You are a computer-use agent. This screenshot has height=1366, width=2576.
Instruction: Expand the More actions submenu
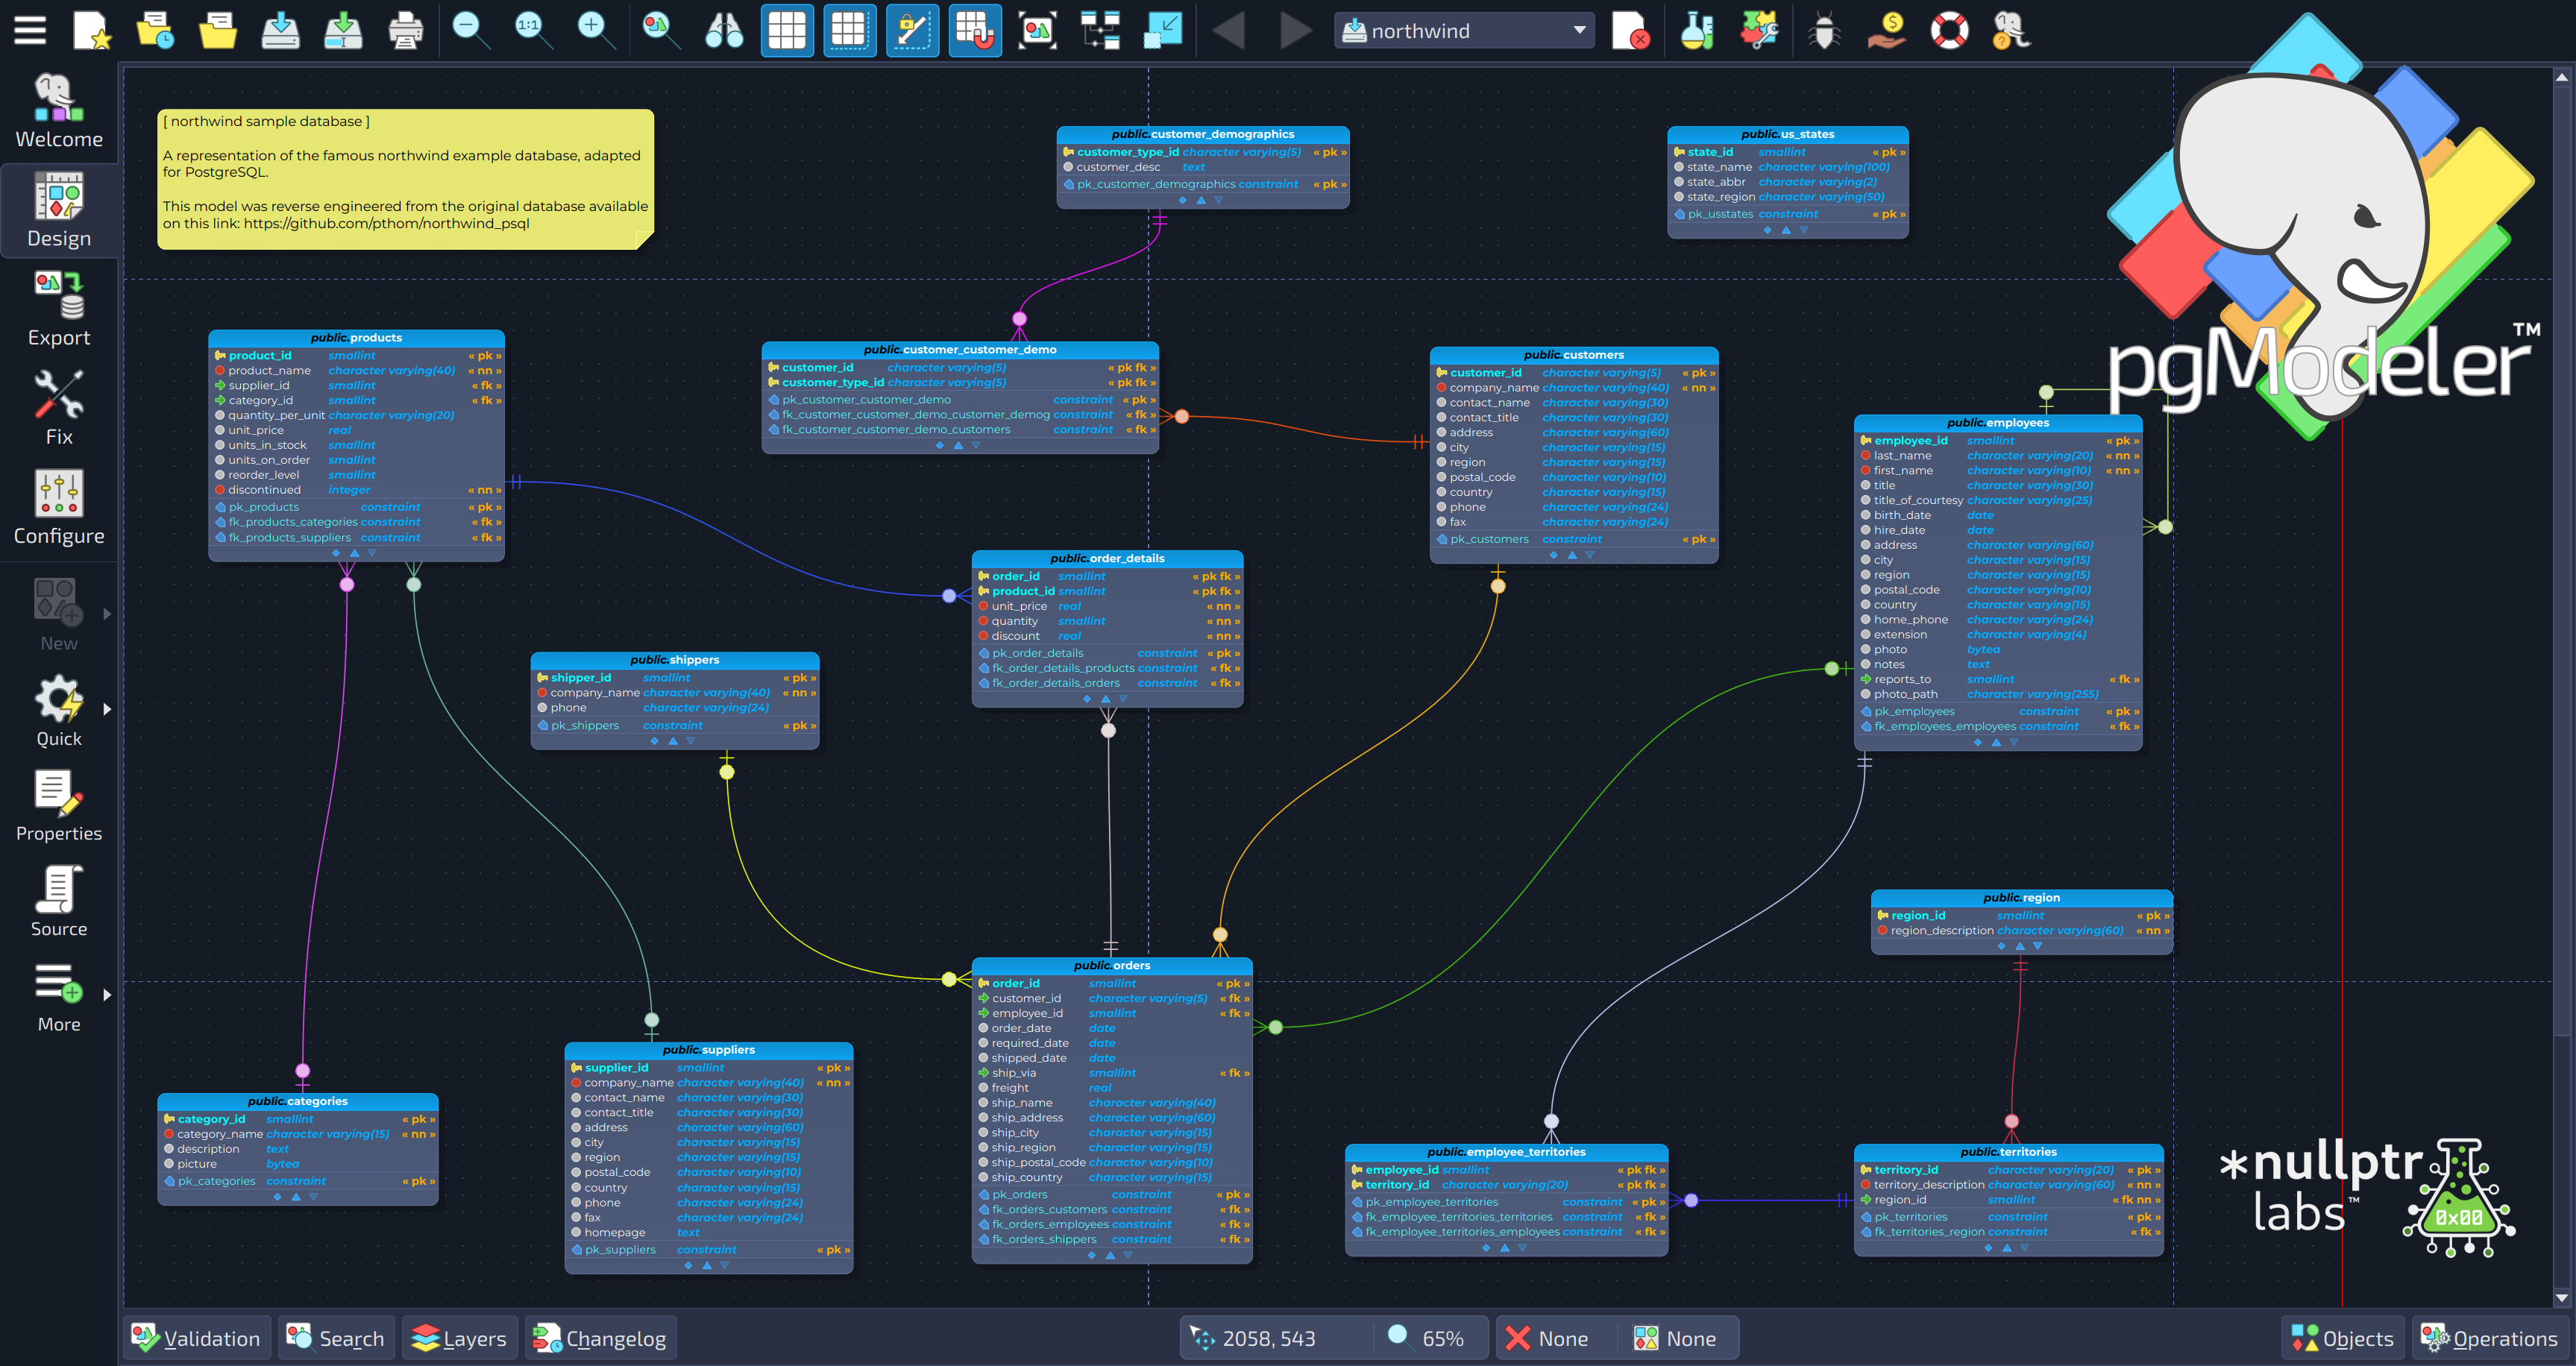click(x=107, y=995)
